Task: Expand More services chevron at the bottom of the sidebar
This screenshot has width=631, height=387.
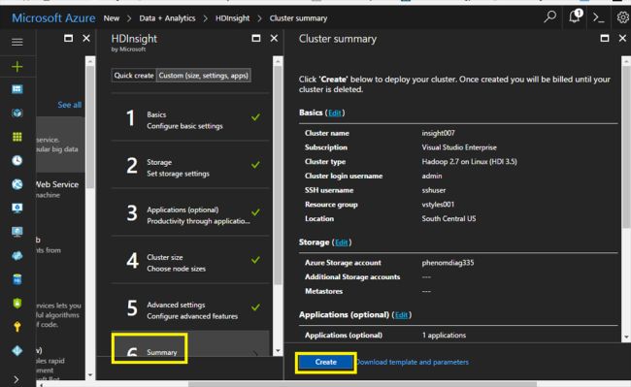Action: click(17, 379)
